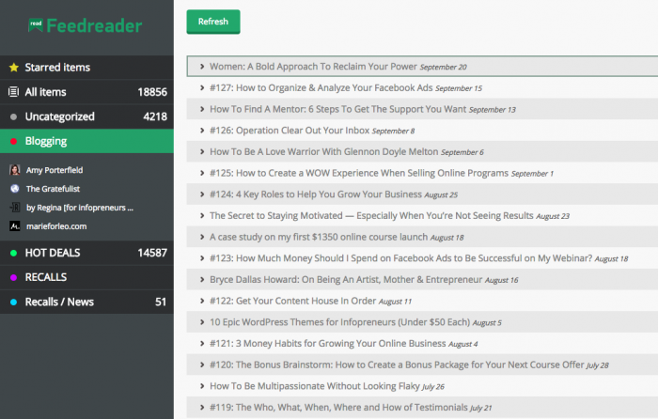Open article #121: 3 Money Habits
The width and height of the screenshot is (658, 419).
coord(328,344)
